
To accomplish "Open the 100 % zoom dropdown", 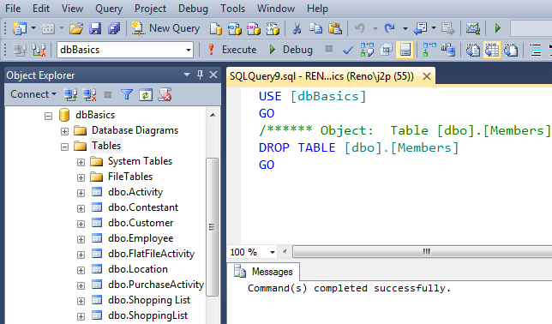I will pos(272,252).
